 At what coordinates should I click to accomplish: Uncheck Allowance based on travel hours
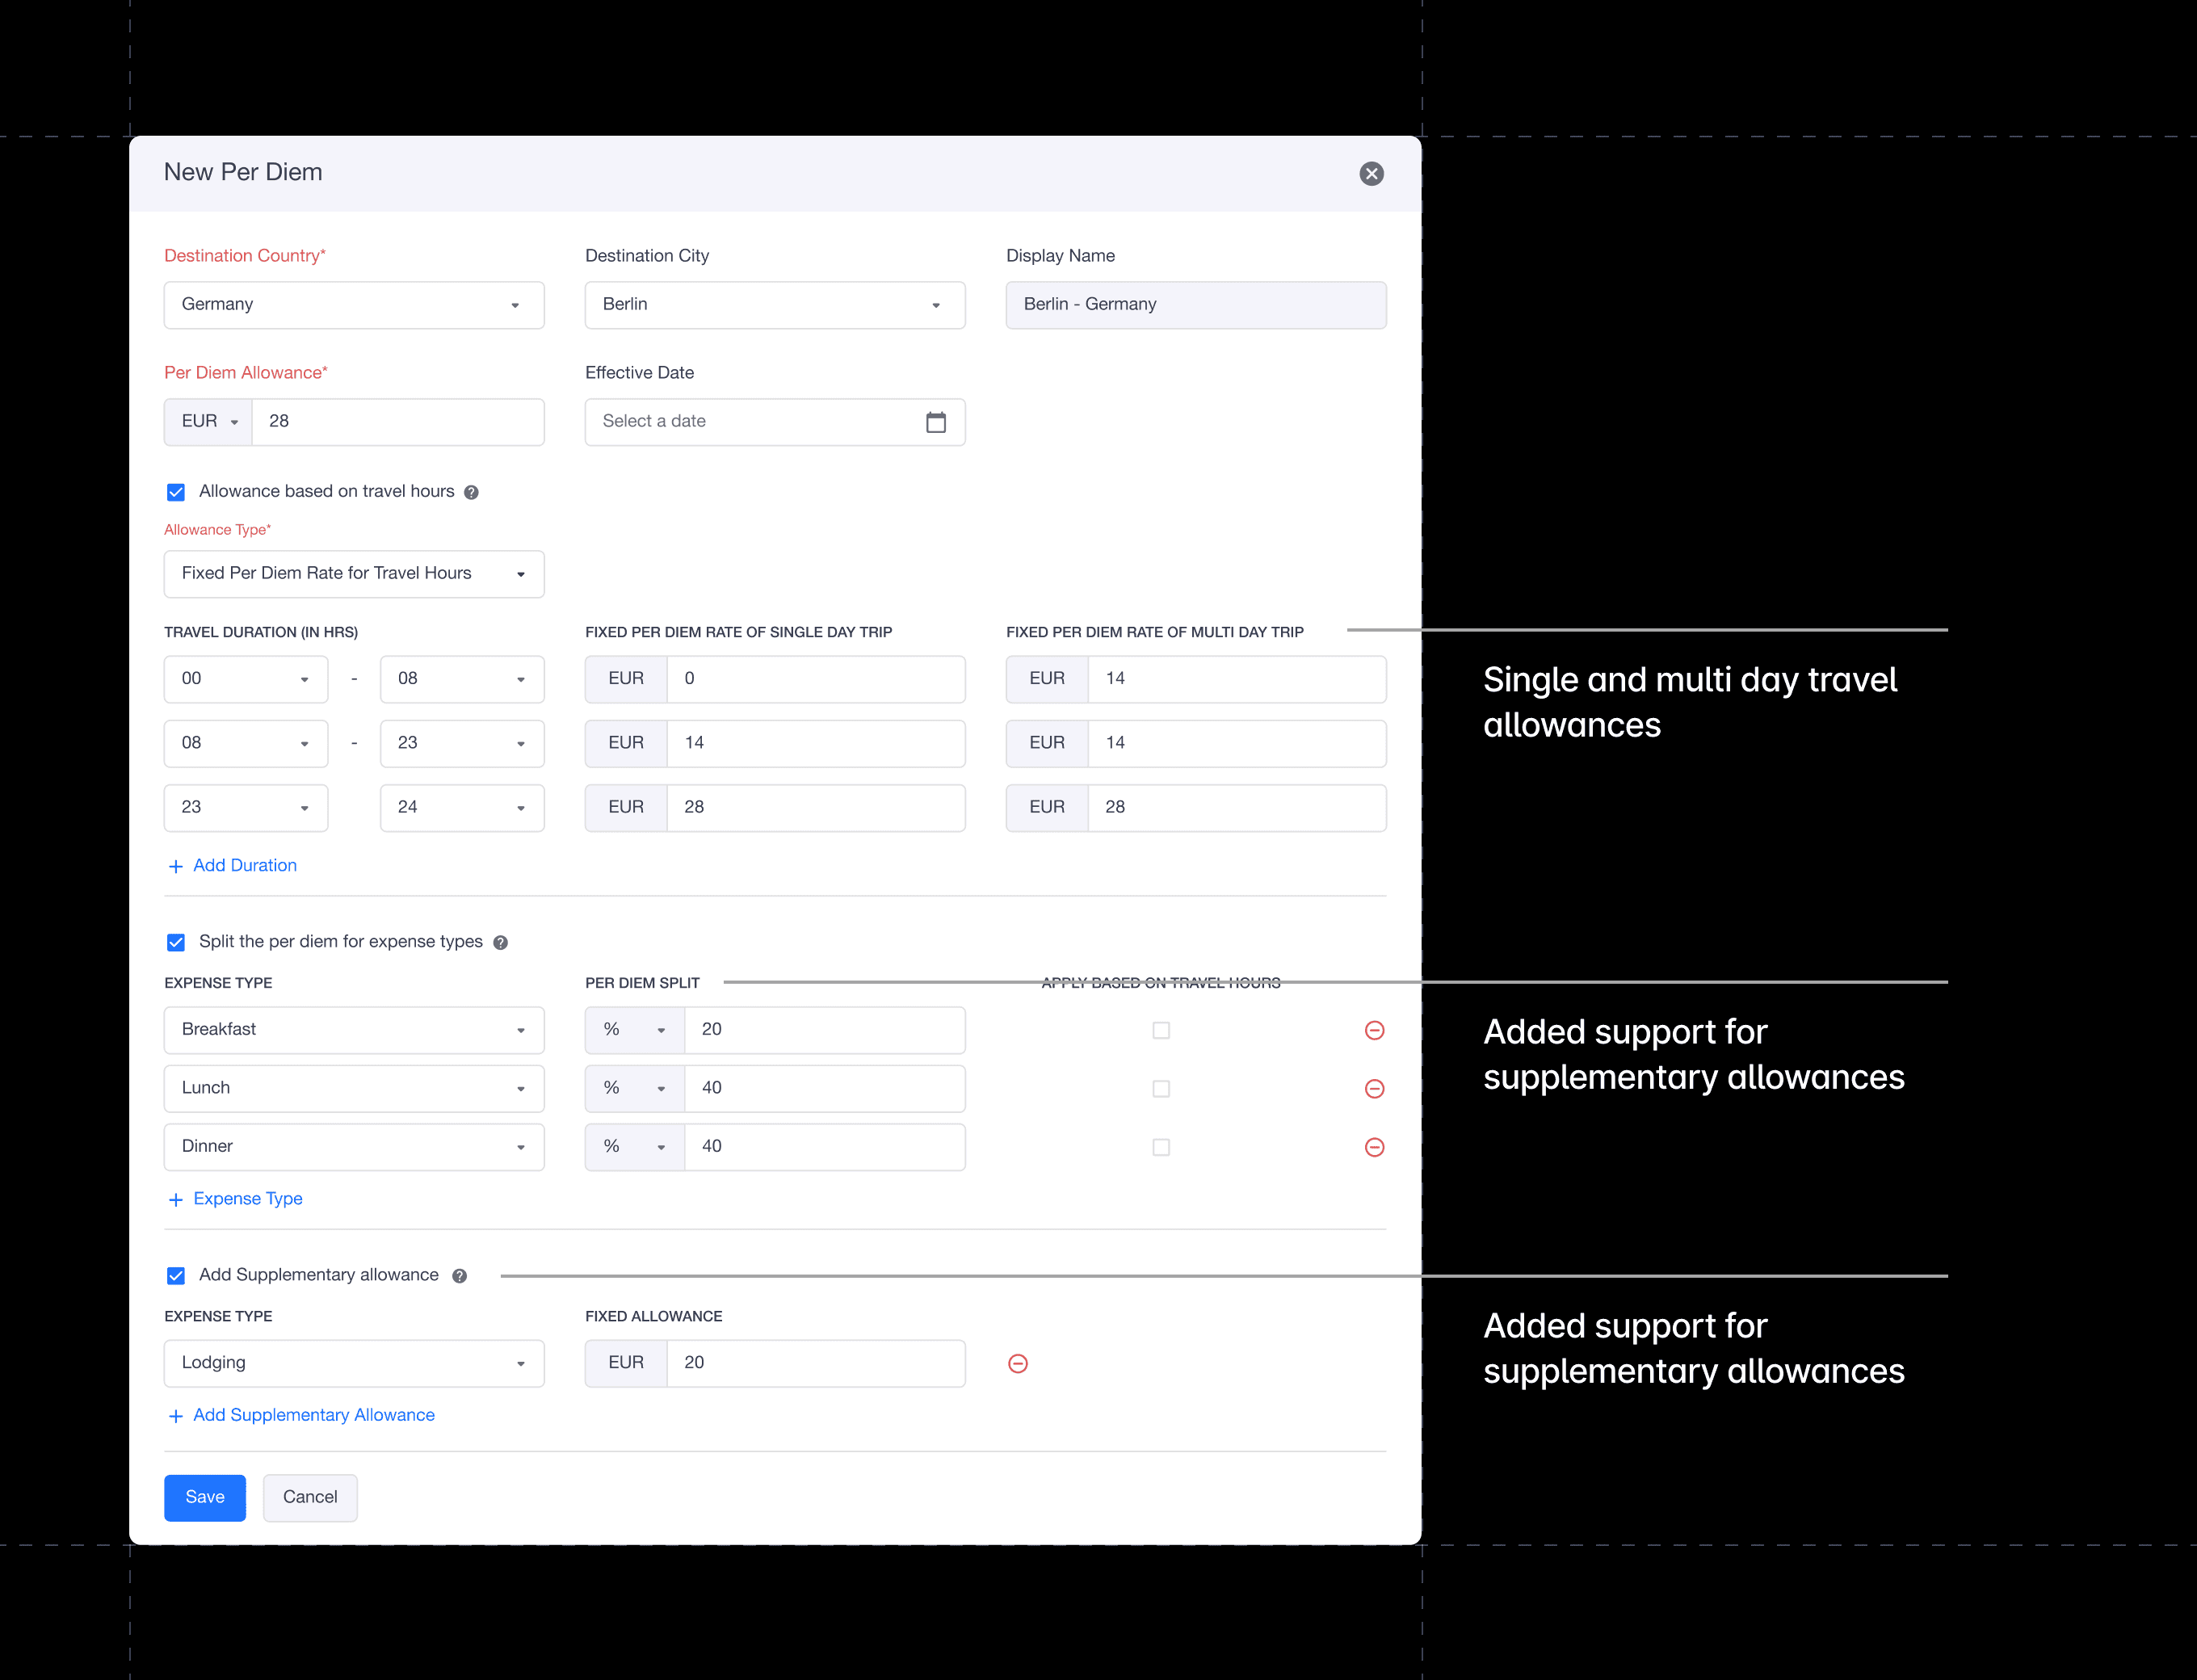point(176,492)
